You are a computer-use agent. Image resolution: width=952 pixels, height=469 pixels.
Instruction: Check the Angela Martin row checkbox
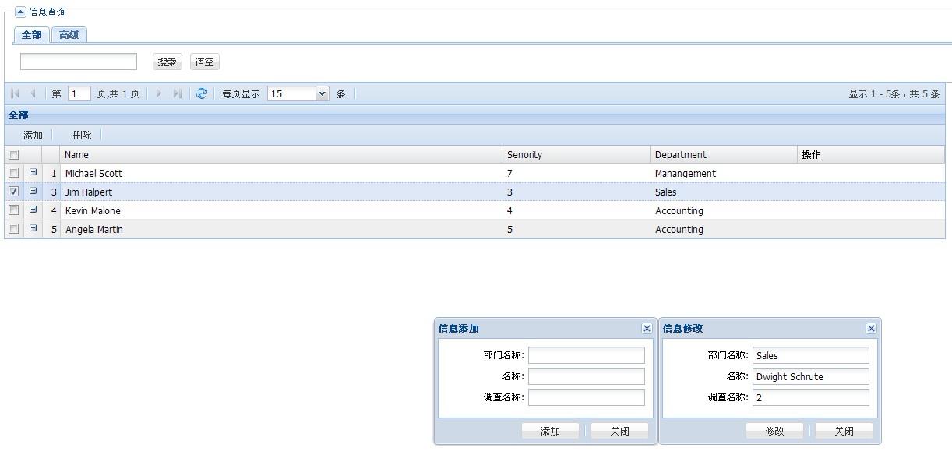pyautogui.click(x=13, y=229)
